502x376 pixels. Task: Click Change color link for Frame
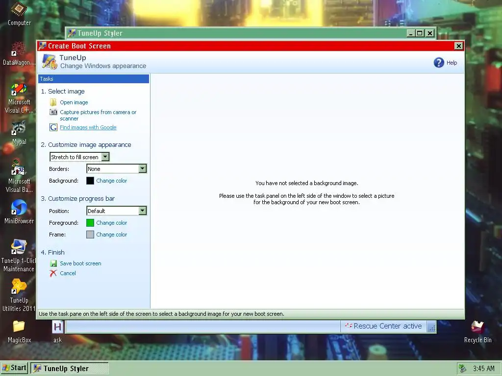111,235
